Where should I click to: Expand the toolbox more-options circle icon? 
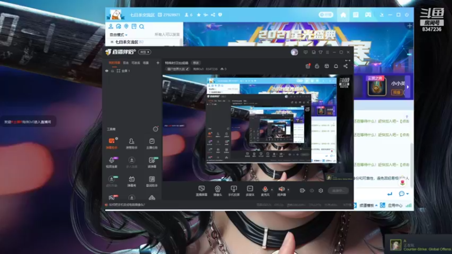(x=155, y=129)
